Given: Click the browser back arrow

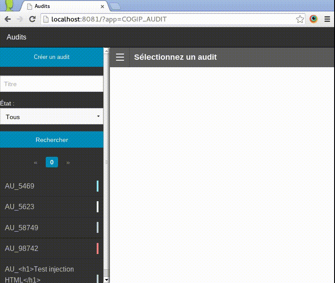Looking at the screenshot, I should [x=7, y=19].
